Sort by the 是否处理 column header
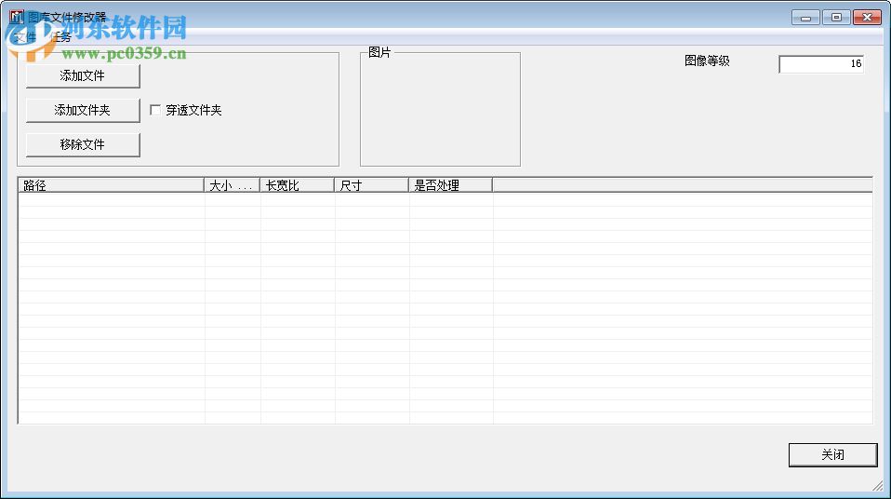Viewport: 891px width, 499px height. pos(450,185)
